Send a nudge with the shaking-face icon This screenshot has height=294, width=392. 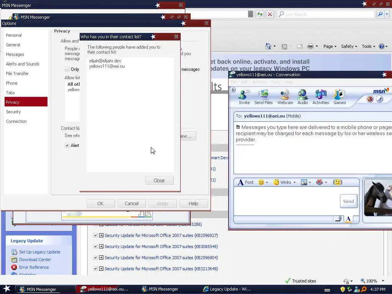(338, 182)
